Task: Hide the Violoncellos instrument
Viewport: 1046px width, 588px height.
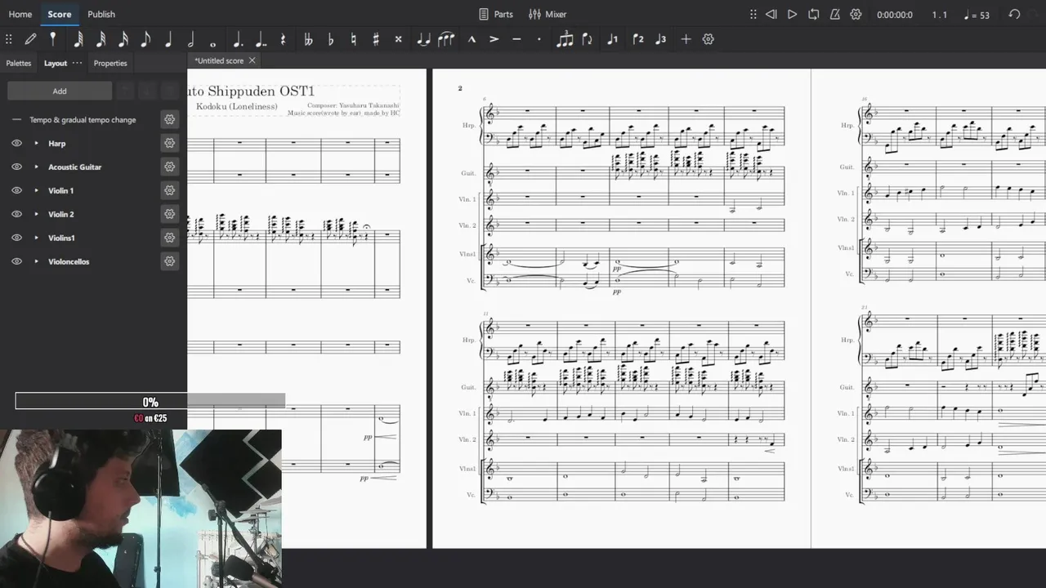Action: pos(16,261)
